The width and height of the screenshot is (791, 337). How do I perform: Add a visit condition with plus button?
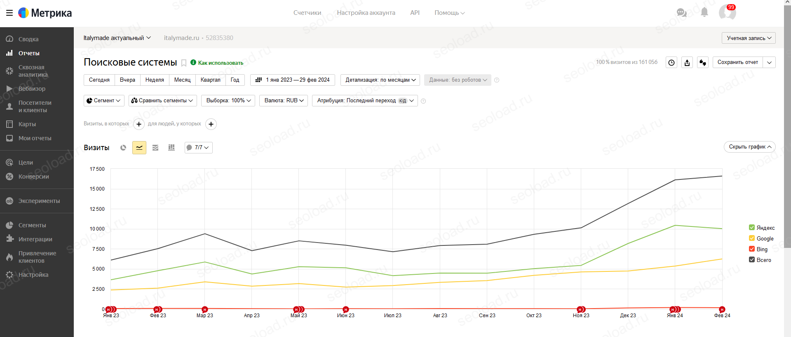(x=139, y=124)
